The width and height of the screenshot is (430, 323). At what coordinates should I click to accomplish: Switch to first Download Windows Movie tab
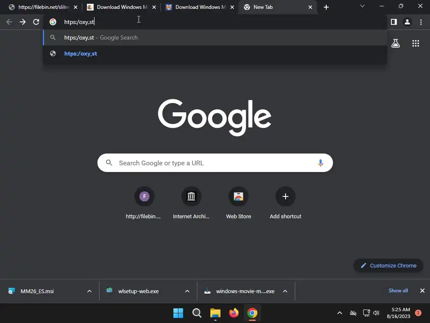point(121,7)
